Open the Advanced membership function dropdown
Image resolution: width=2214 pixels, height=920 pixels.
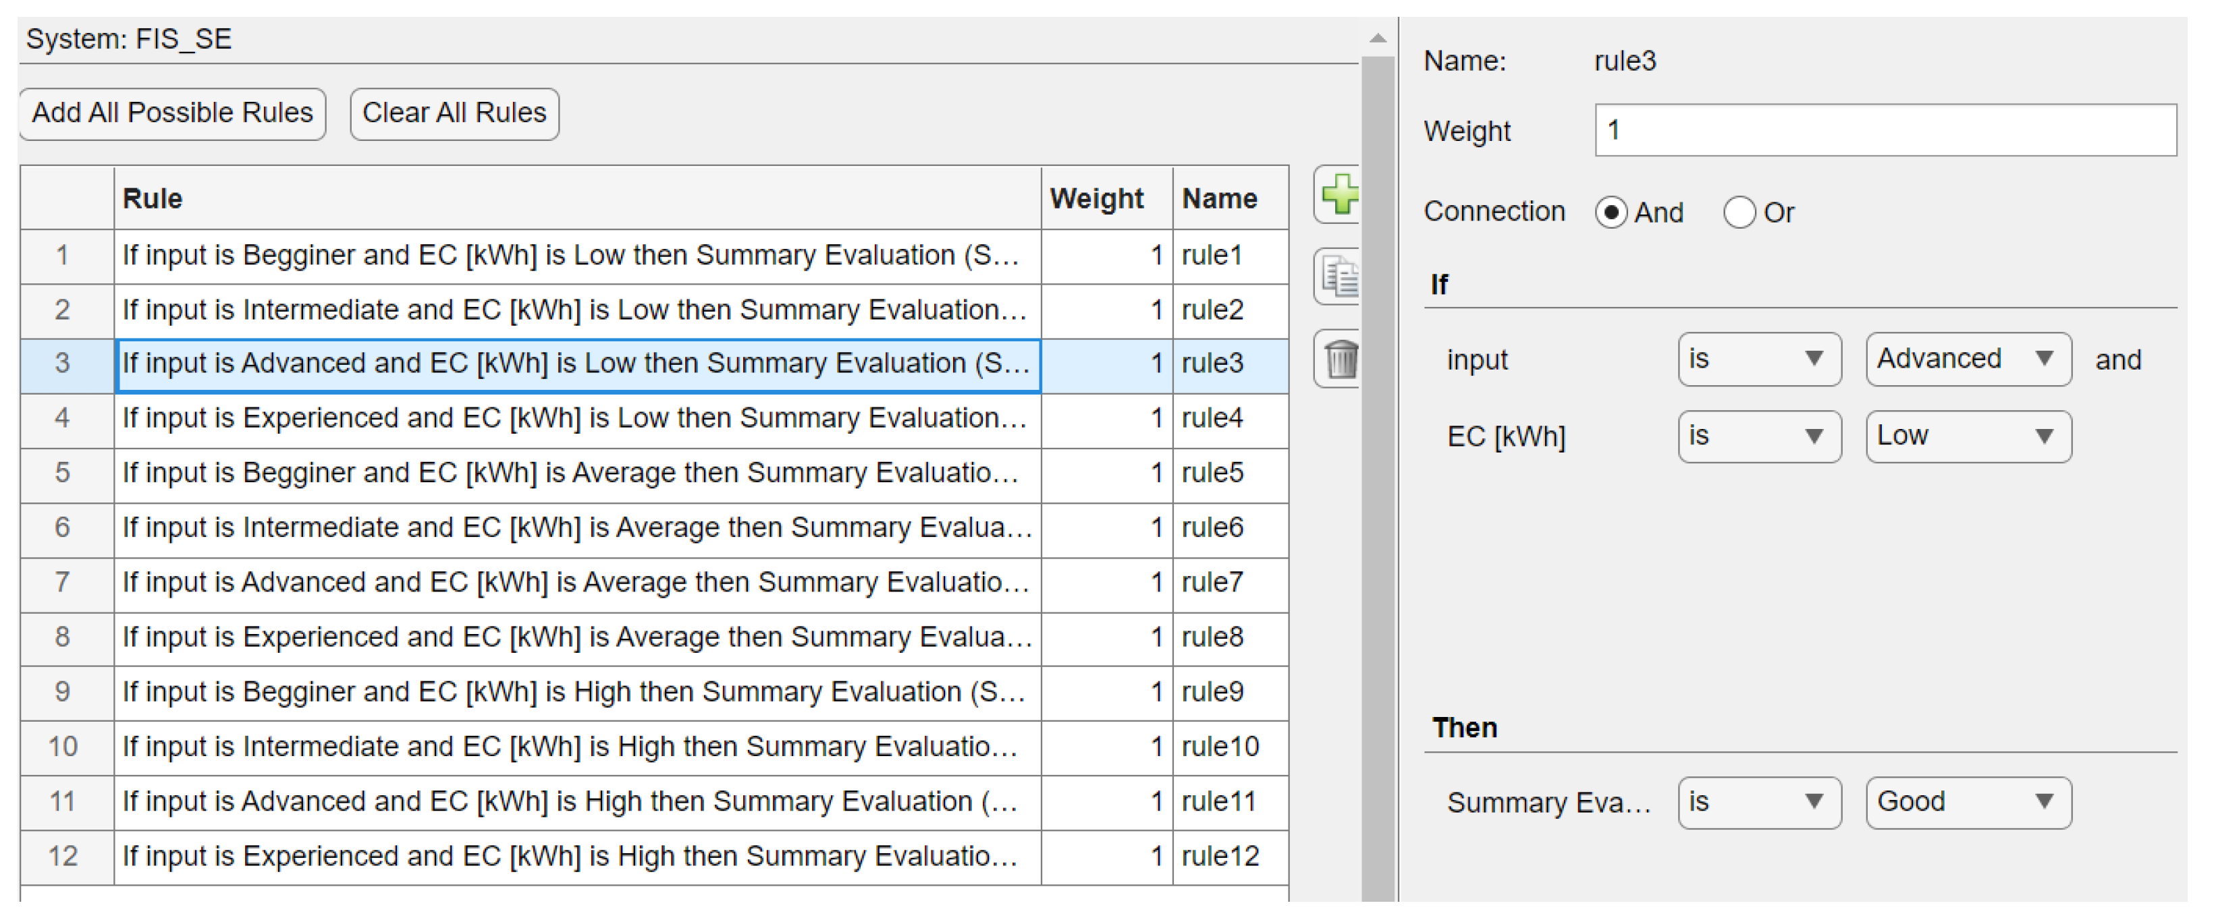pos(1968,359)
